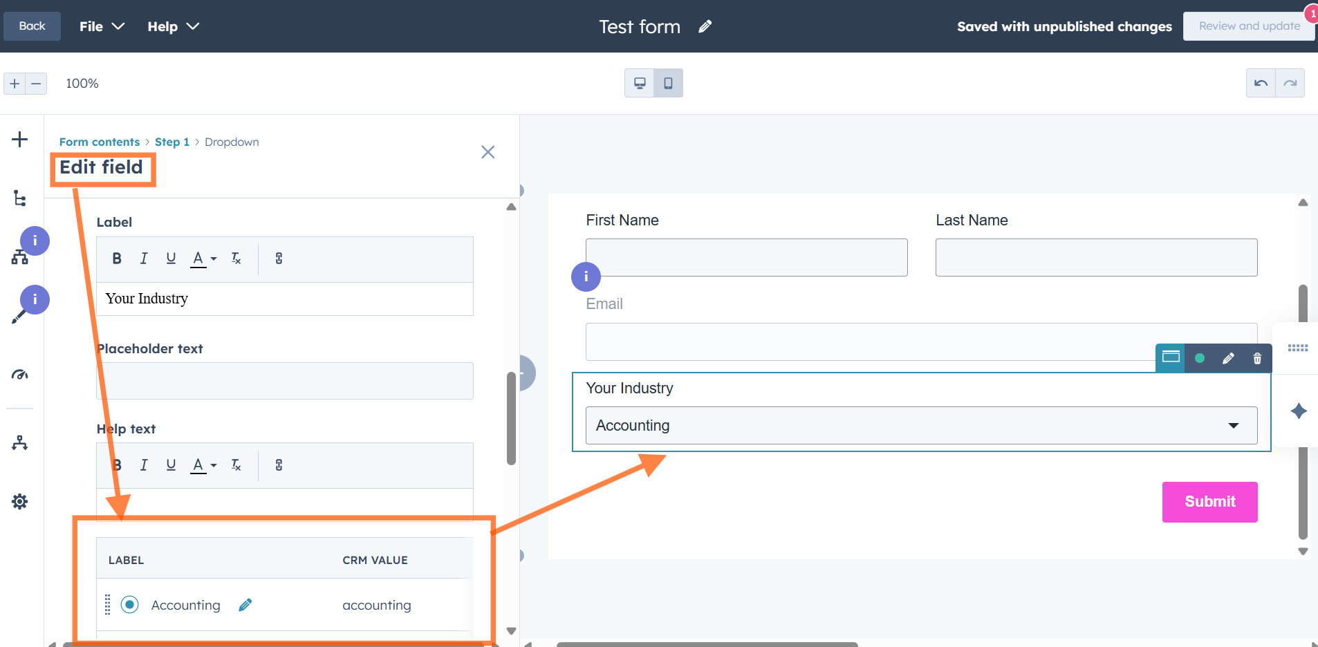1318x647 pixels.
Task: Switch to desktop preview view
Action: (640, 83)
